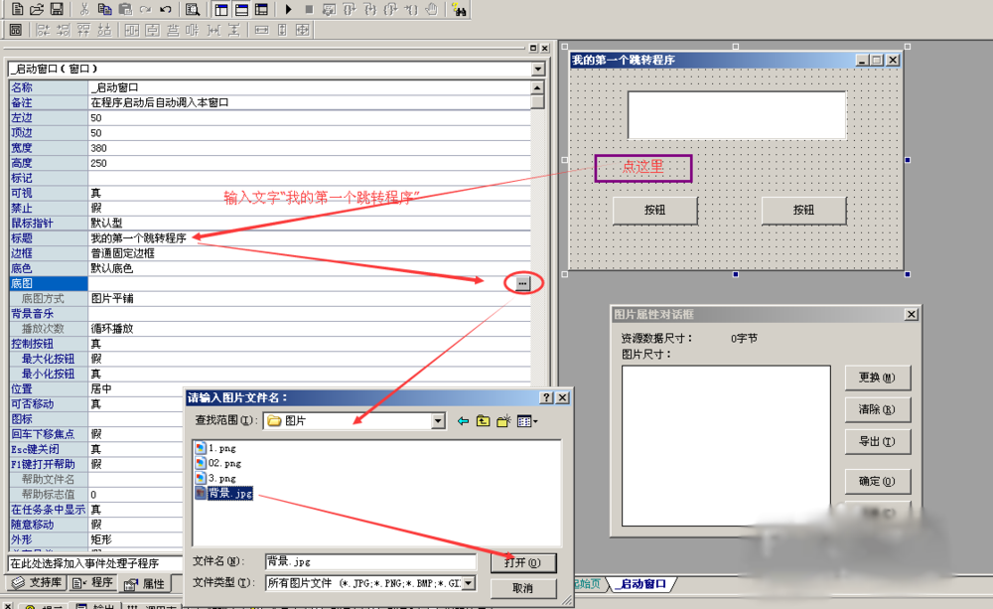Go up one folder level in file dialog

[484, 421]
